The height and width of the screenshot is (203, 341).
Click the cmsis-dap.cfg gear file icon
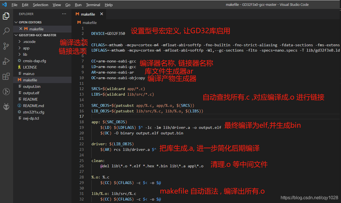(x=19, y=61)
